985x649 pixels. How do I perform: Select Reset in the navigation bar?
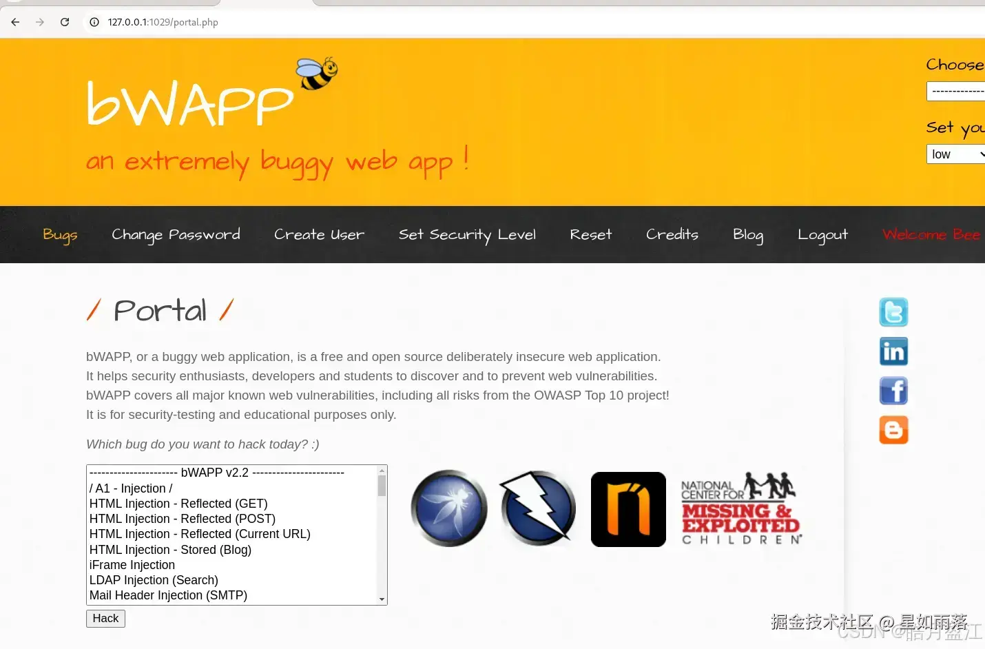tap(590, 235)
